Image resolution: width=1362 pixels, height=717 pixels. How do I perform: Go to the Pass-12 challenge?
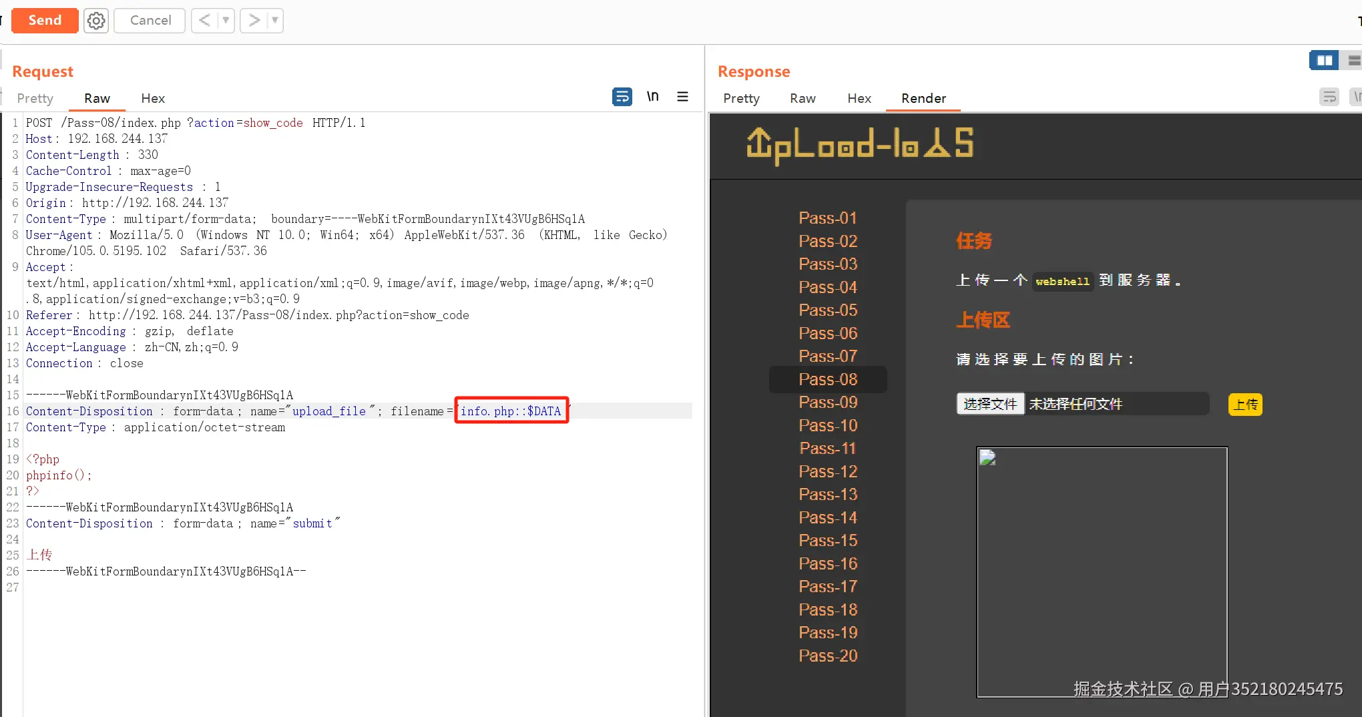pos(828,471)
